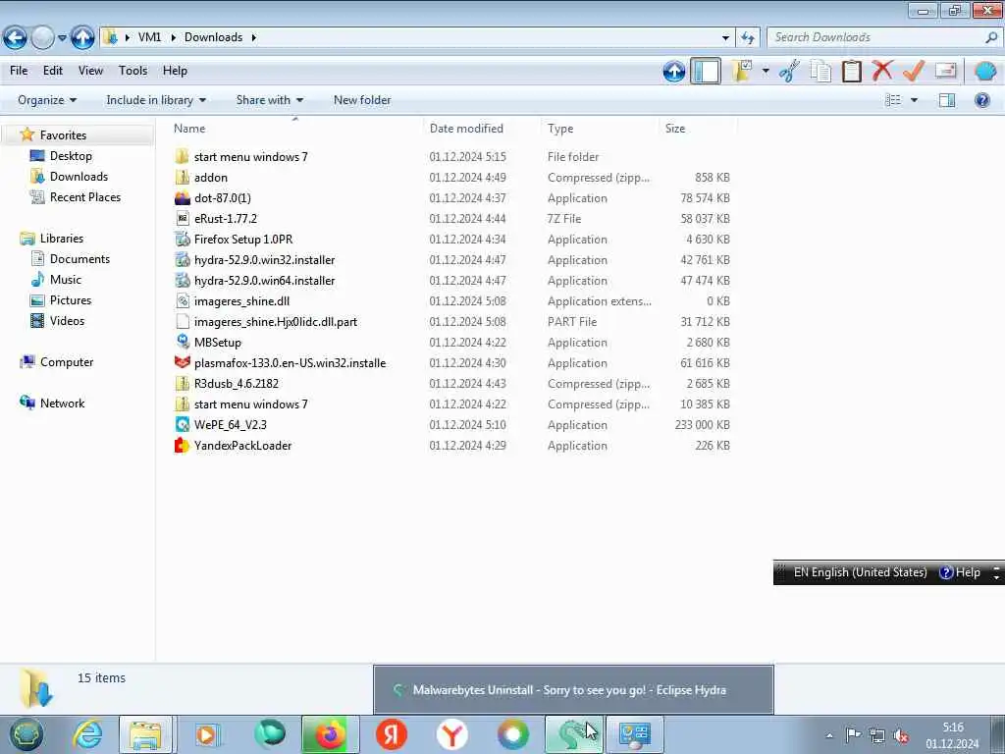Refresh the Downloads folder view

coord(747,38)
